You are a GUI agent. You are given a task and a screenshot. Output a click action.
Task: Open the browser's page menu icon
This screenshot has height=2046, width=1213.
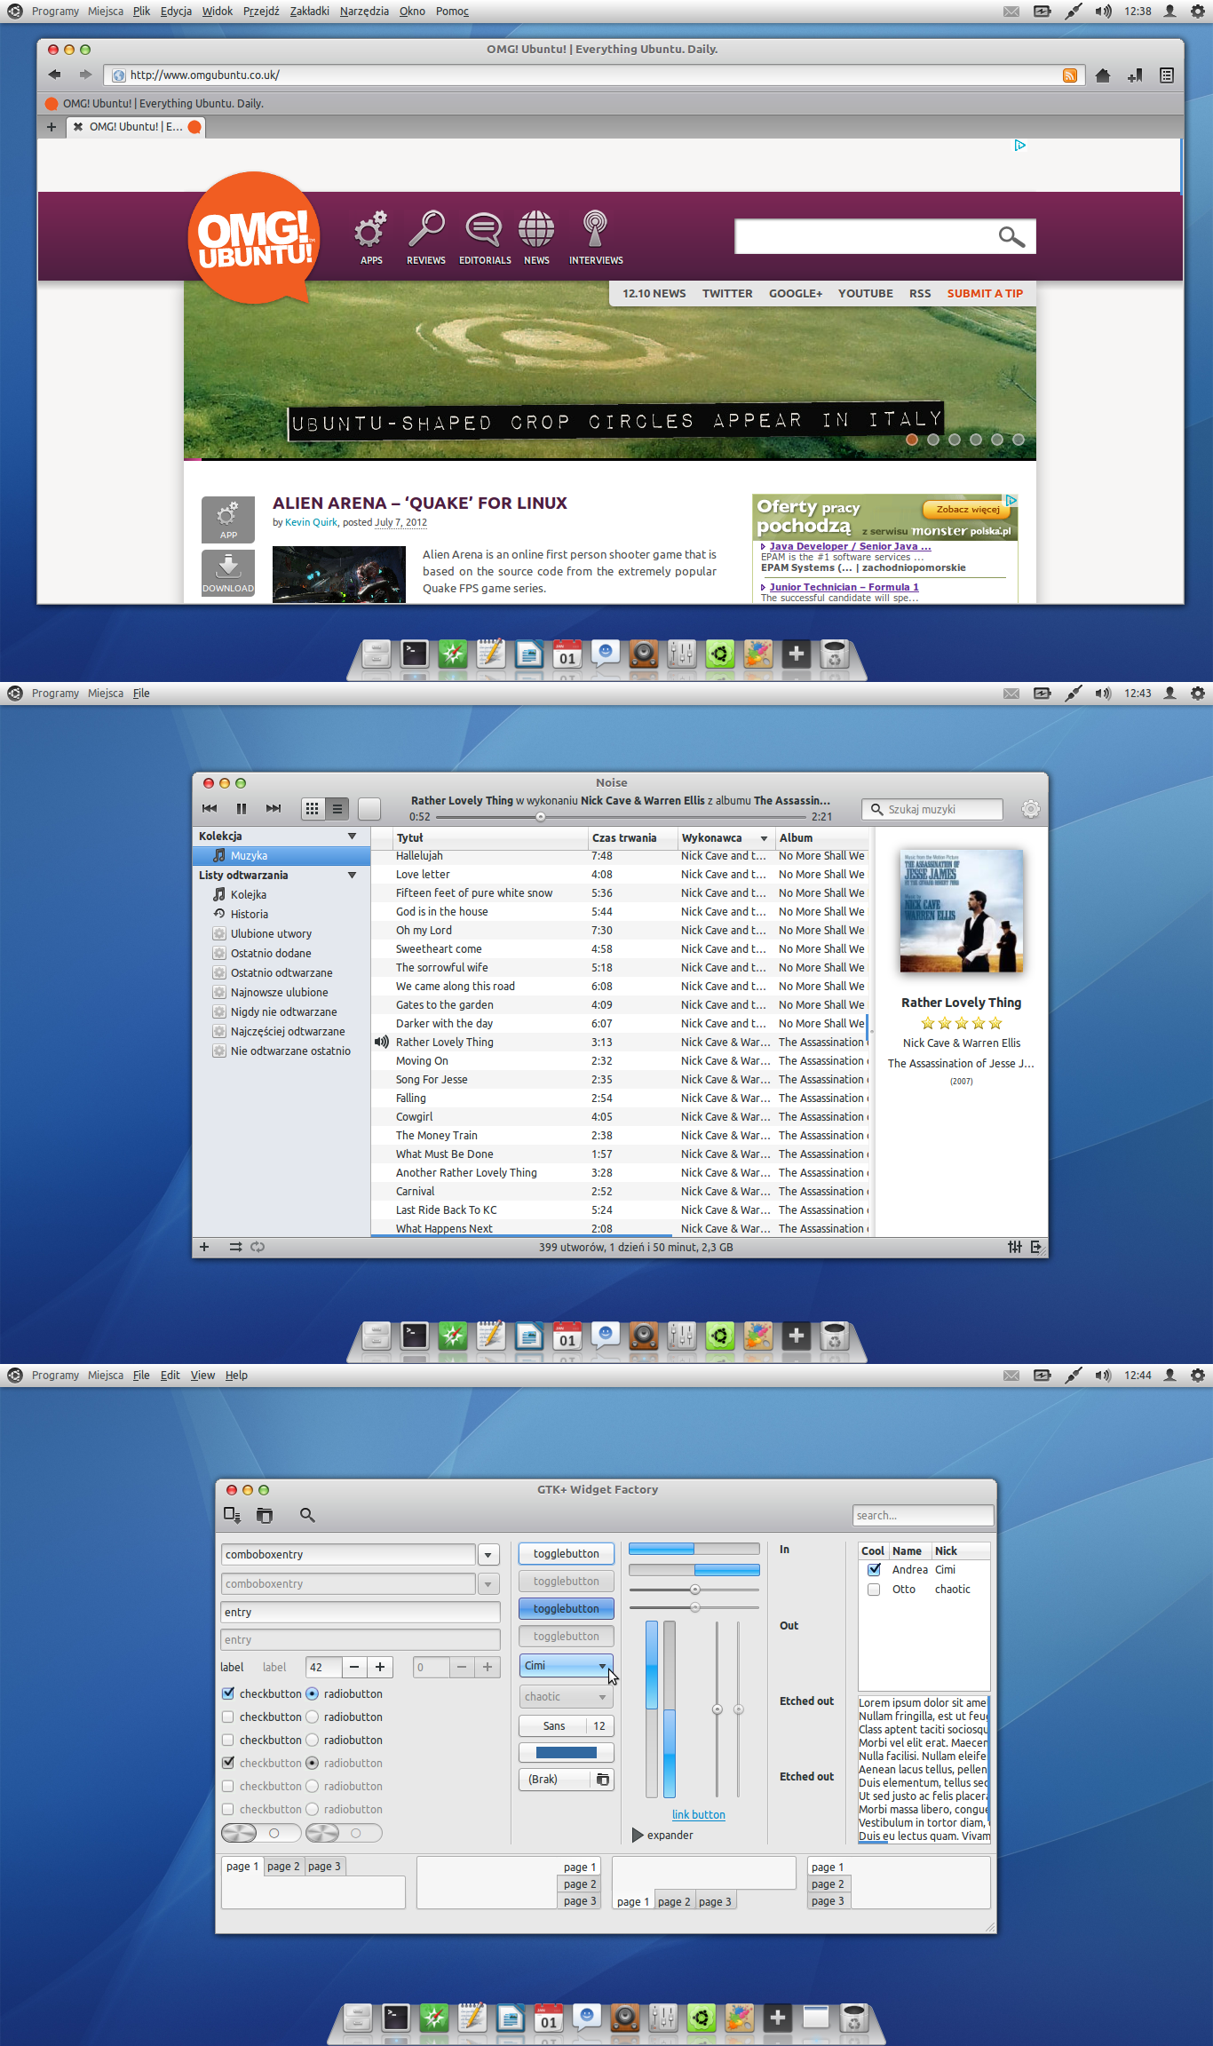pyautogui.click(x=1167, y=75)
